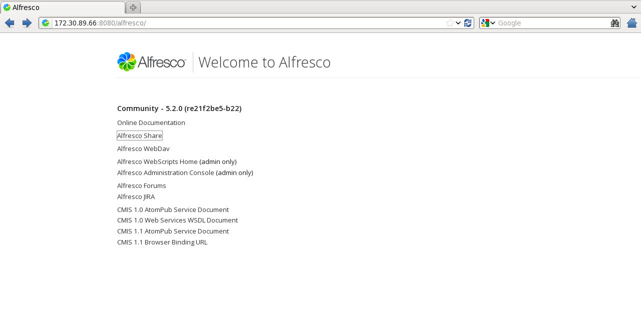The height and width of the screenshot is (332, 641).
Task: Visit the Alfresco JIRA link
Action: (136, 196)
